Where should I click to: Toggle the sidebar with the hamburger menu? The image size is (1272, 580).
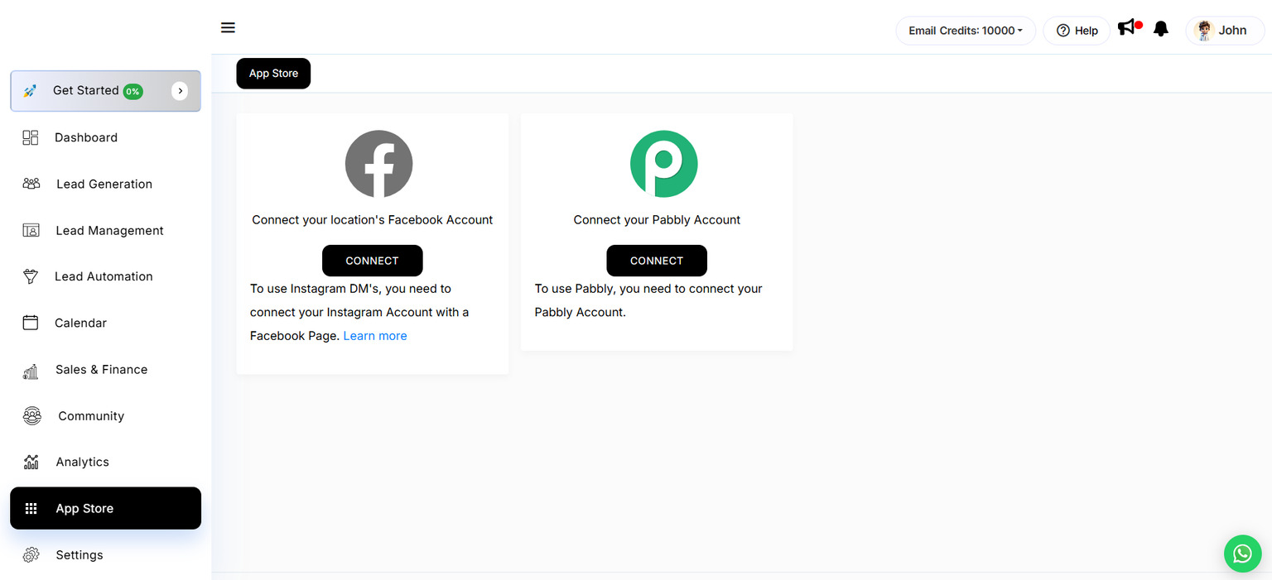click(x=228, y=26)
